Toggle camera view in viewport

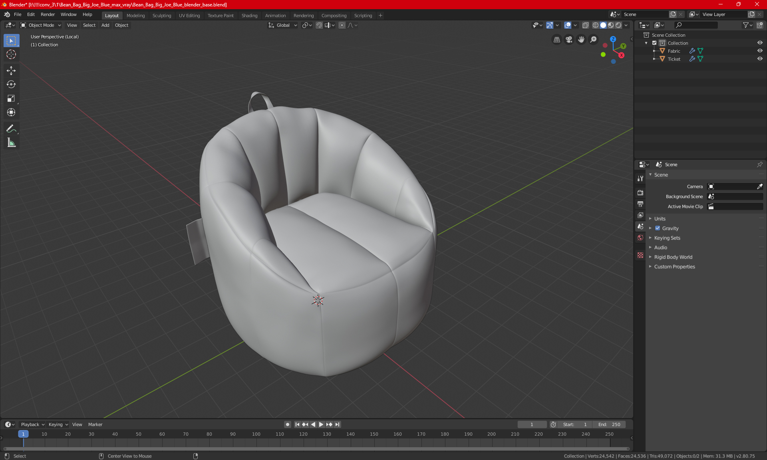[569, 40]
